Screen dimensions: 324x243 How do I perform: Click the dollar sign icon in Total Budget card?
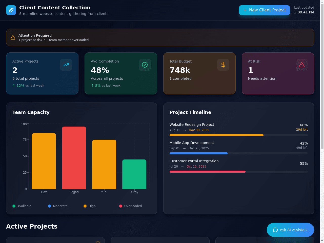tap(223, 65)
